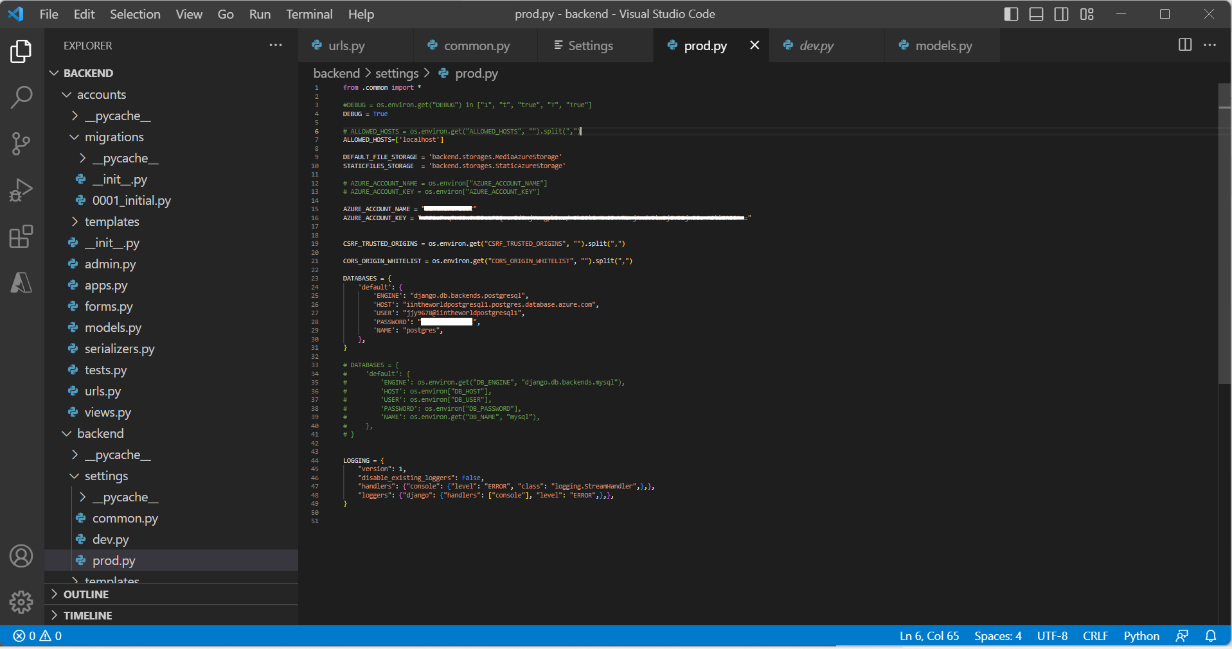This screenshot has height=649, width=1232.
Task: Open tests.py in explorer
Action: [x=171, y=370]
